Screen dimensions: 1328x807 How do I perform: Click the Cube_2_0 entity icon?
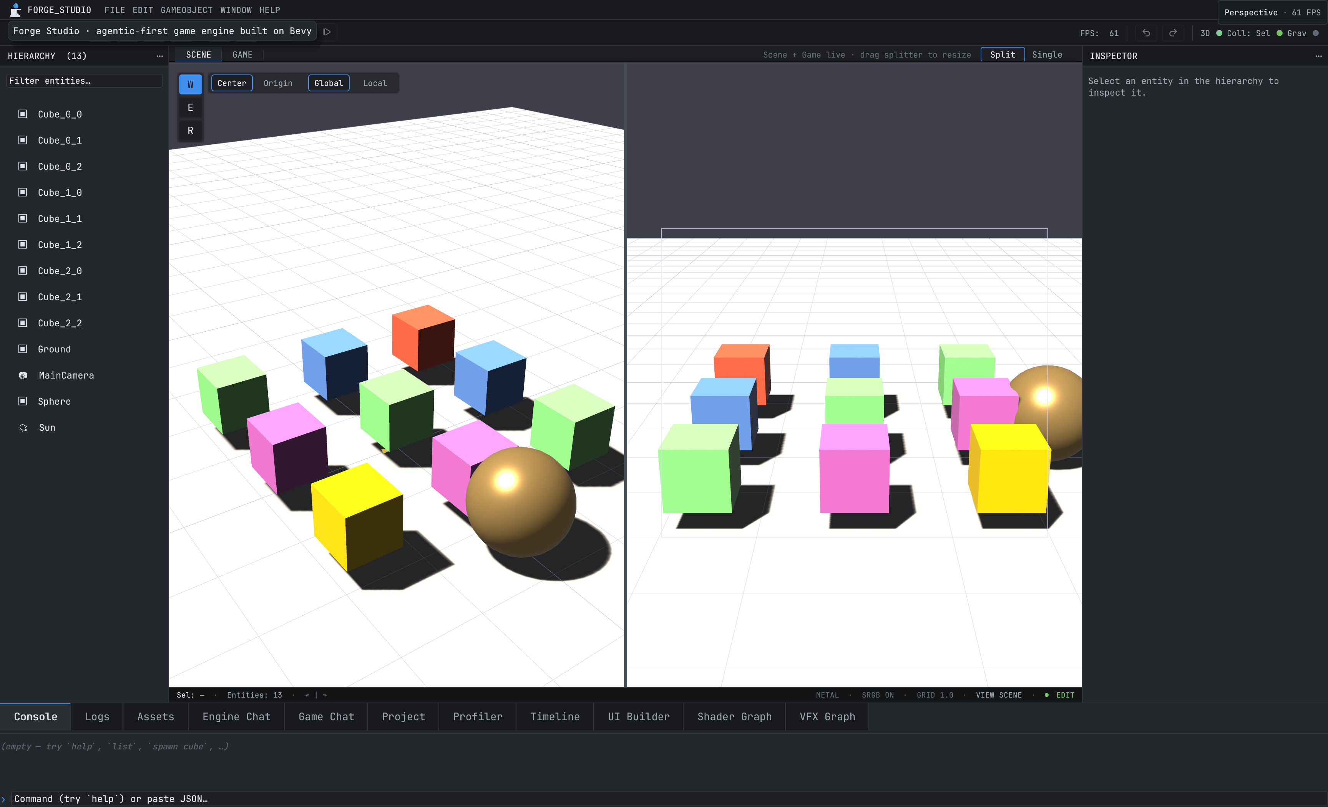[23, 271]
